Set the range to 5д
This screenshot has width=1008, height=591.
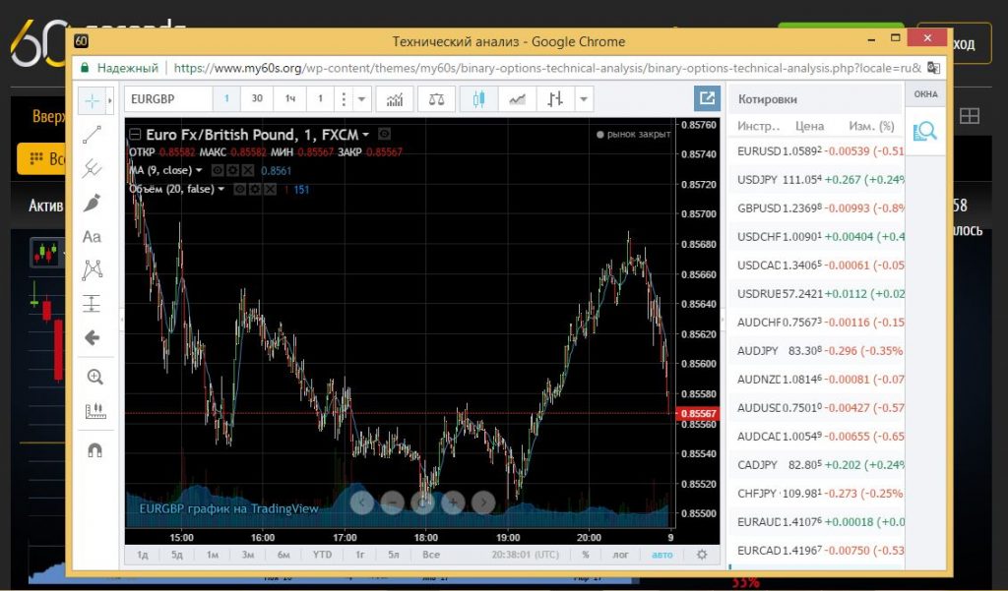[x=177, y=555]
